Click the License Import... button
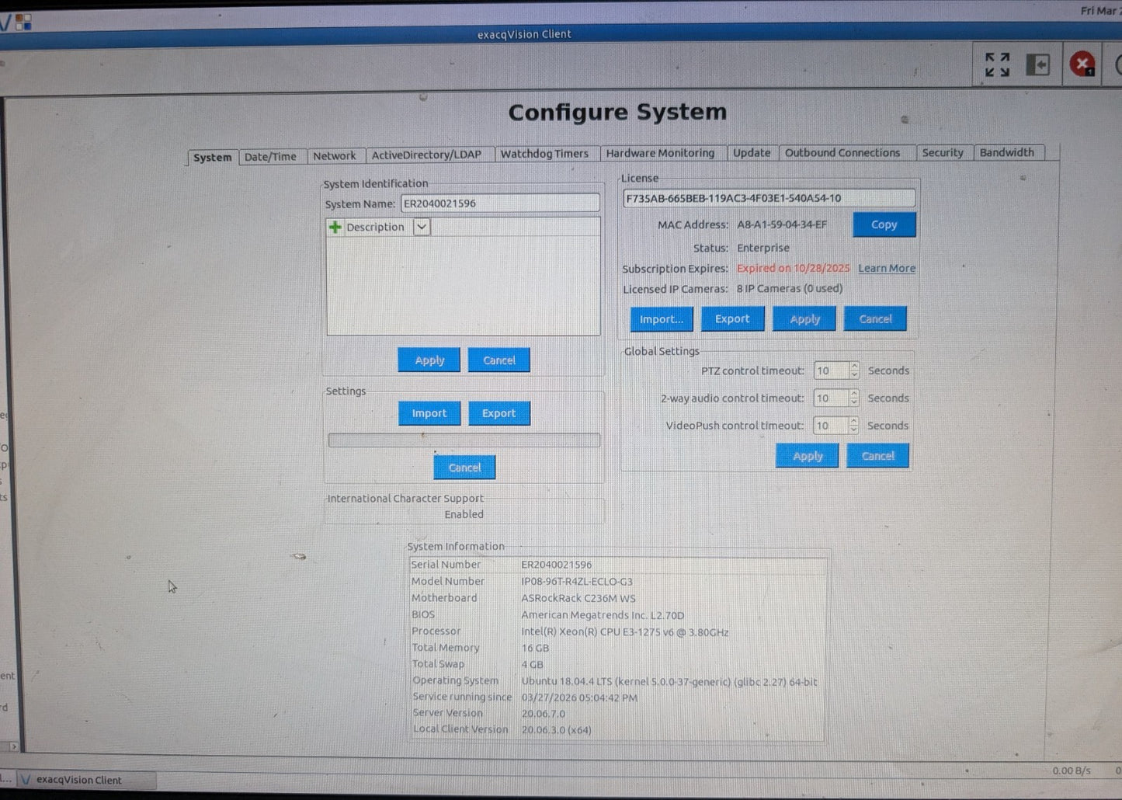The image size is (1122, 800). tap(662, 319)
